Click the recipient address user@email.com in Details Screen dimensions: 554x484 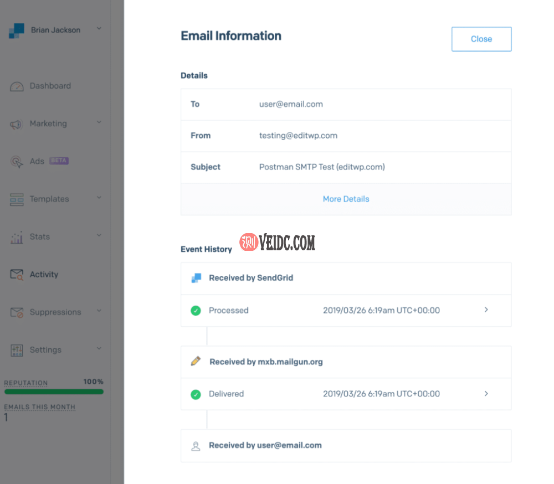click(x=291, y=104)
